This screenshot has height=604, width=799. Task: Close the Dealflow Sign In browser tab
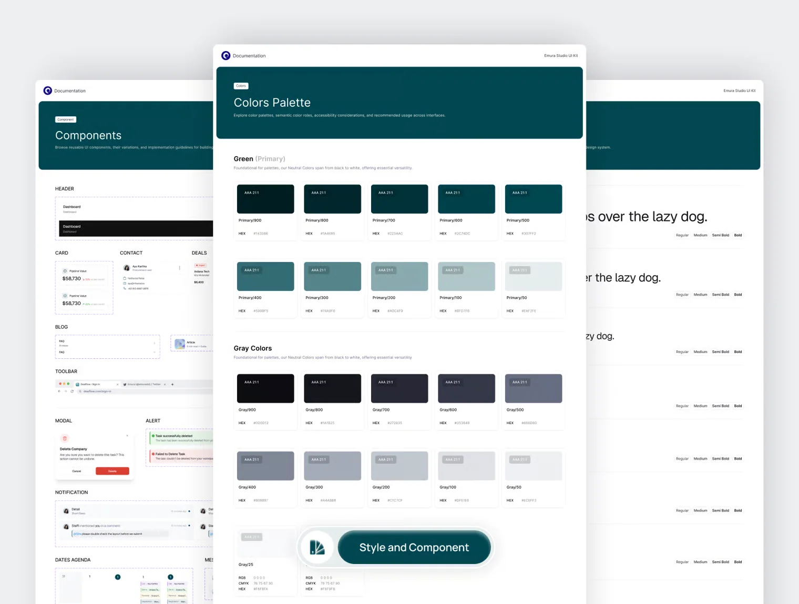pyautogui.click(x=117, y=385)
